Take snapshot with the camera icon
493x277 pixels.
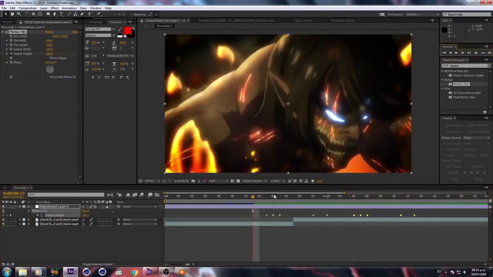(x=193, y=181)
